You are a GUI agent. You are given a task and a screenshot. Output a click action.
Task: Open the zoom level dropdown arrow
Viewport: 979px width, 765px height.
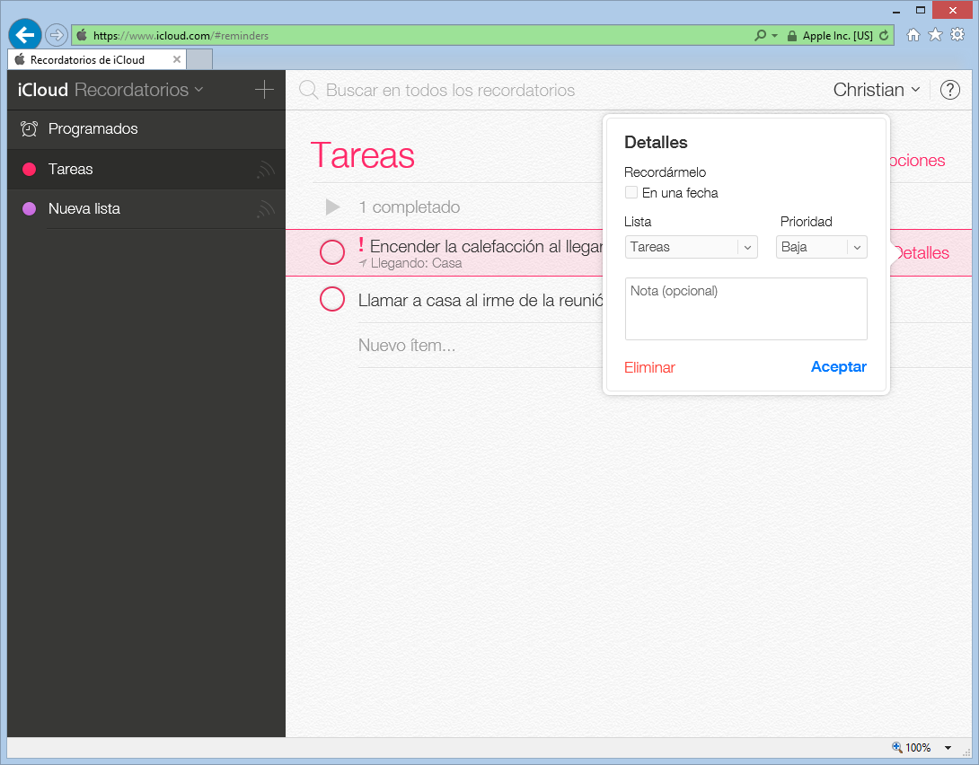[x=948, y=748]
